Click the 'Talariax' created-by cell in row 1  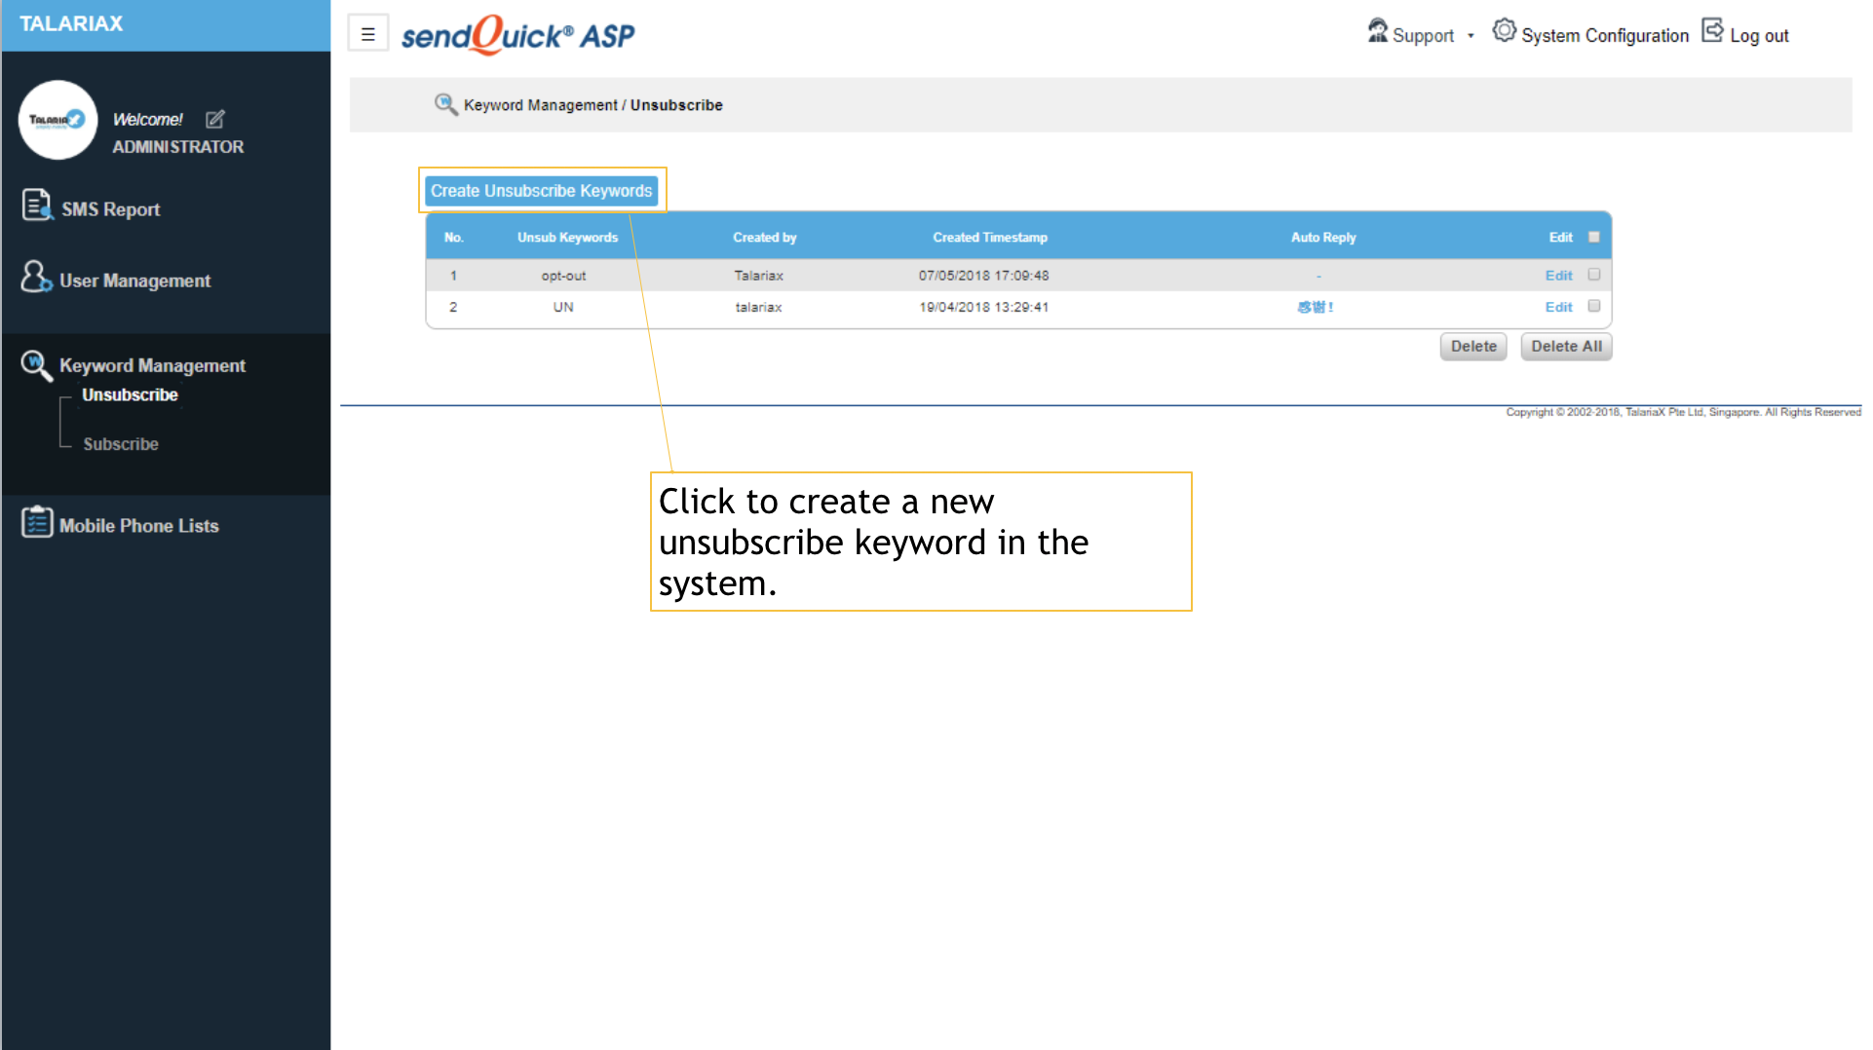click(758, 276)
